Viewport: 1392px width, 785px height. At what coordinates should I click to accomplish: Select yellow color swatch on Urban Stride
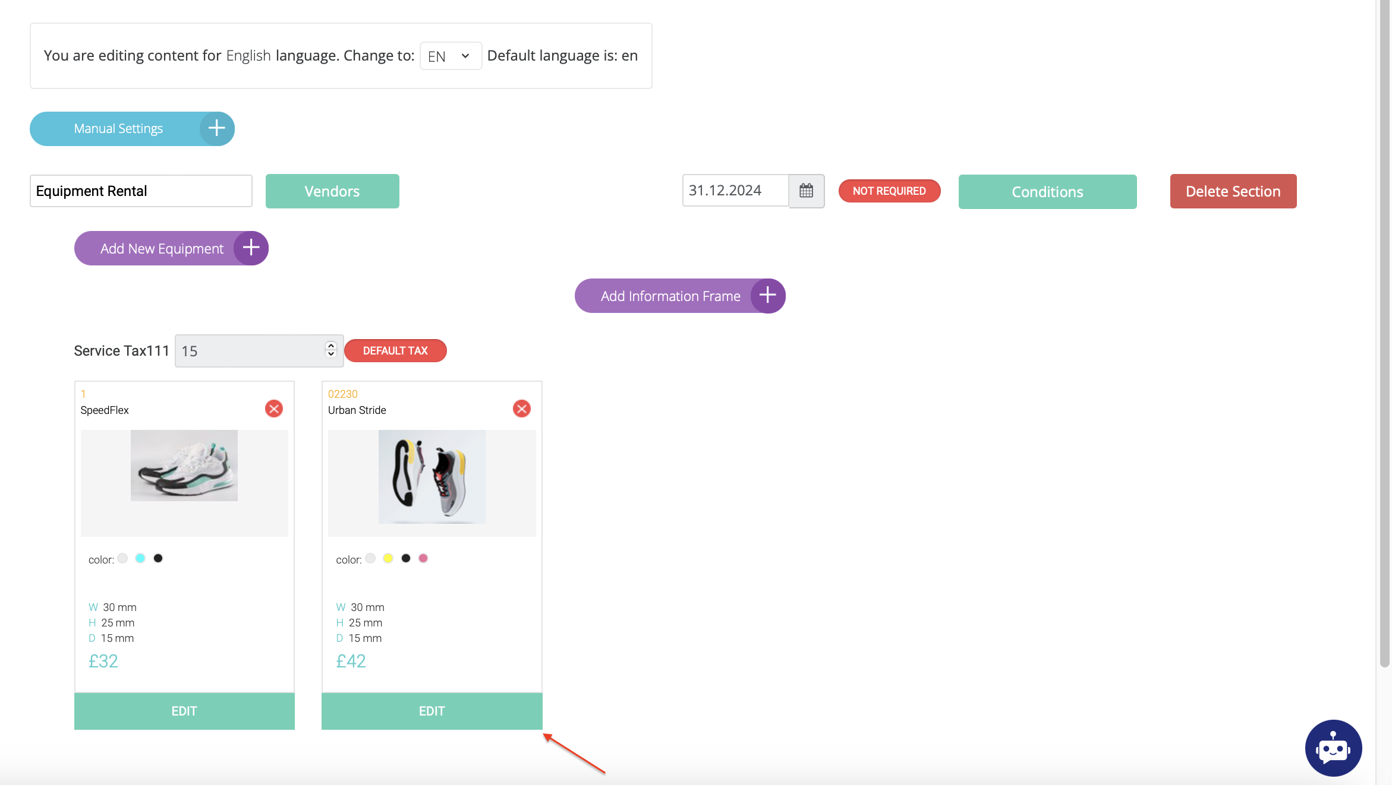[388, 558]
